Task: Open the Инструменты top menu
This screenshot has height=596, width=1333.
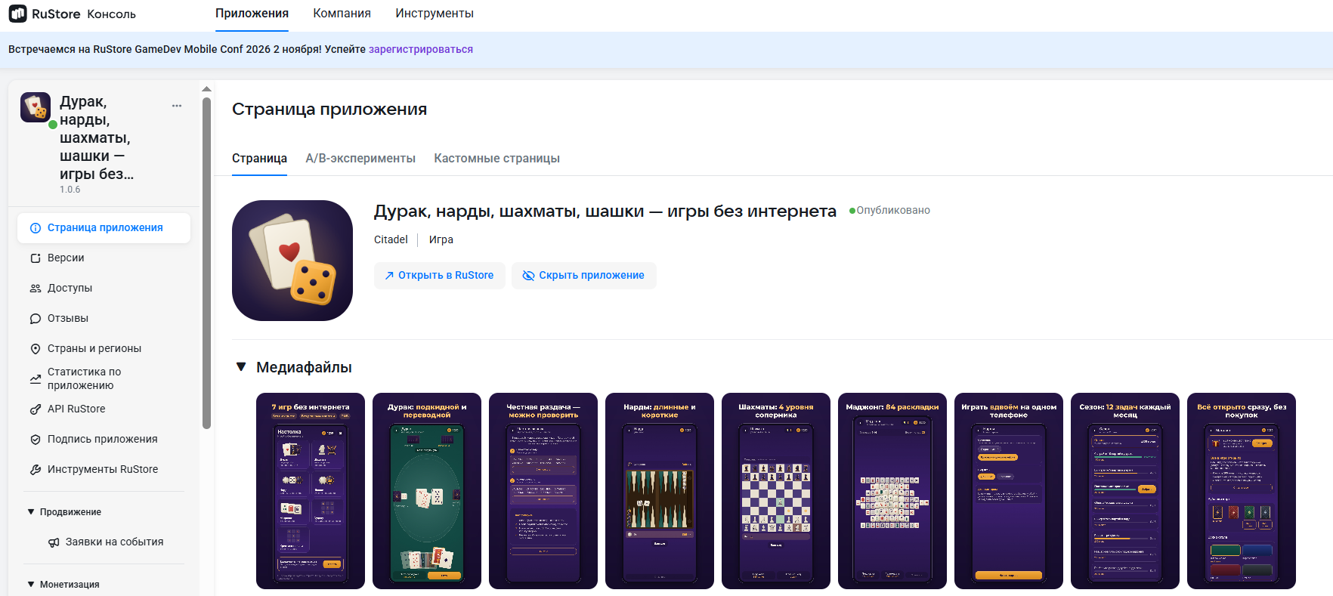Action: [x=435, y=14]
